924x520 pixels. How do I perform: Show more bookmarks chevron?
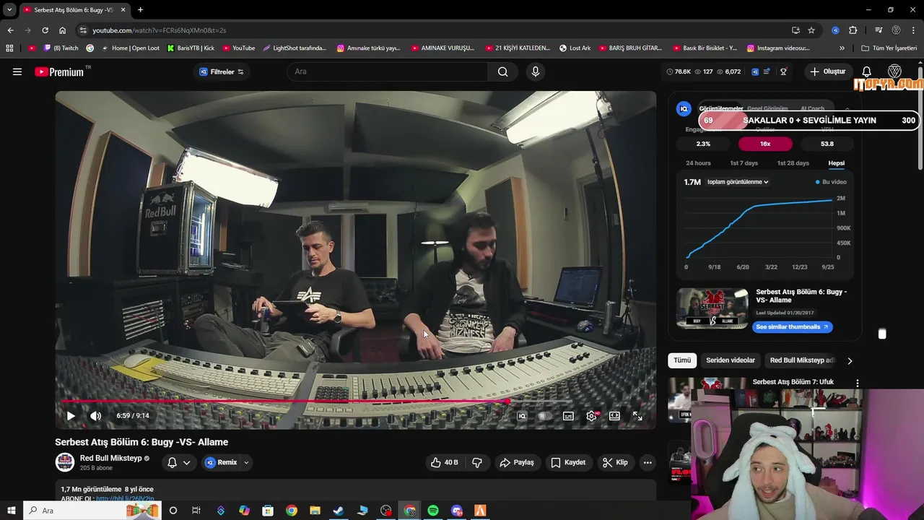(x=842, y=48)
